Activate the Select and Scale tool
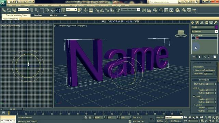219x123 pixels. [x=63, y=10]
